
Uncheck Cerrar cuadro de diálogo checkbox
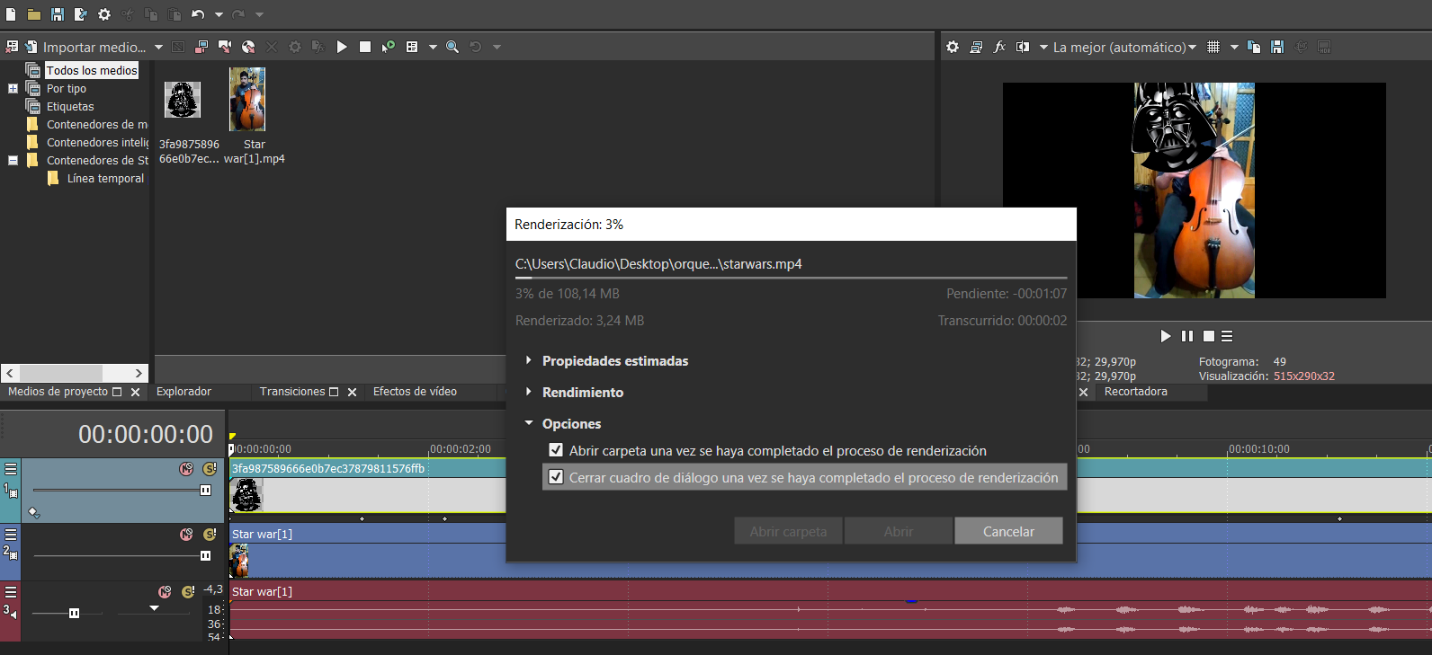click(556, 477)
